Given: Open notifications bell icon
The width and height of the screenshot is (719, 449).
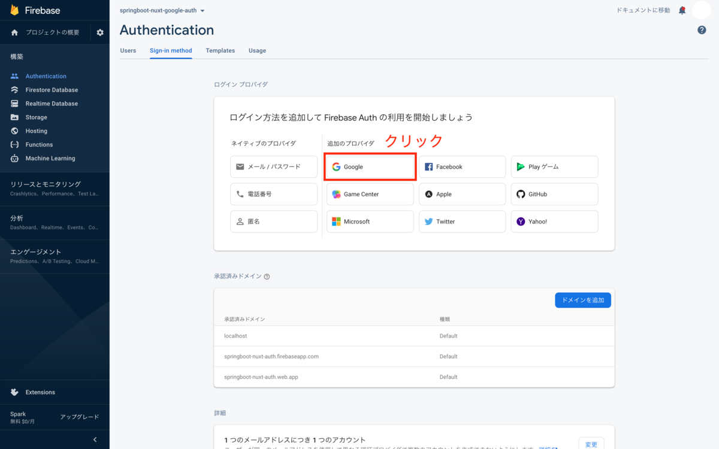Looking at the screenshot, I should click(682, 10).
